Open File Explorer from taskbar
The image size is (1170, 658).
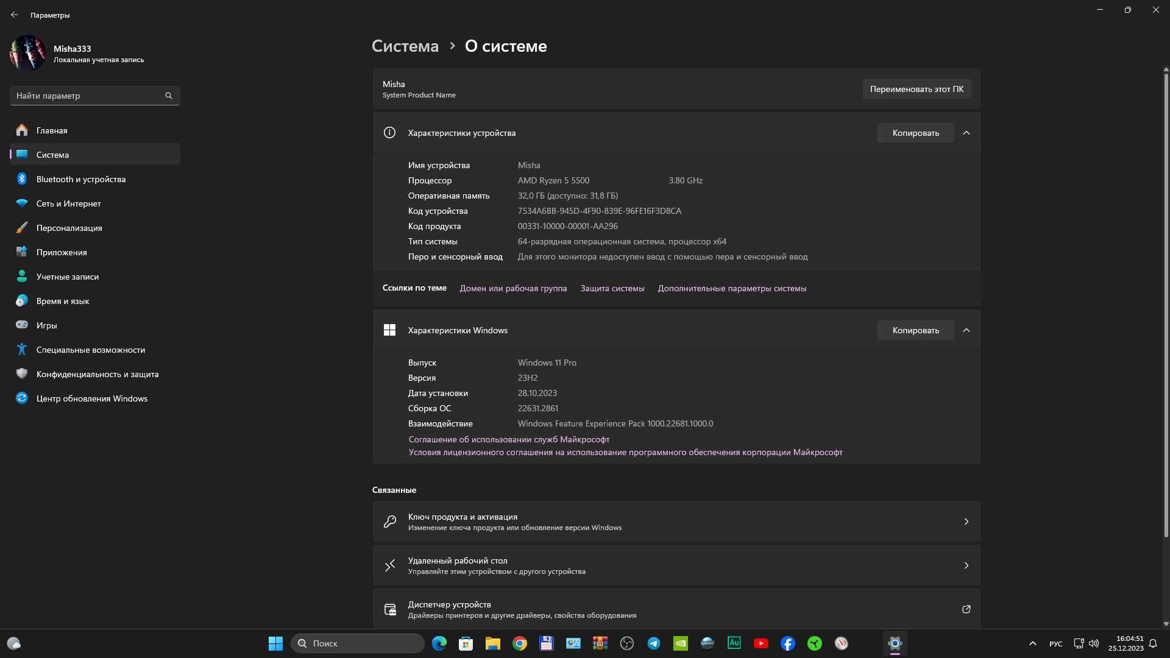493,643
